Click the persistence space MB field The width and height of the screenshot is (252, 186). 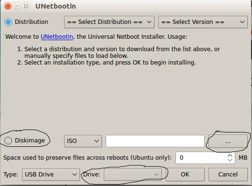pos(206,158)
